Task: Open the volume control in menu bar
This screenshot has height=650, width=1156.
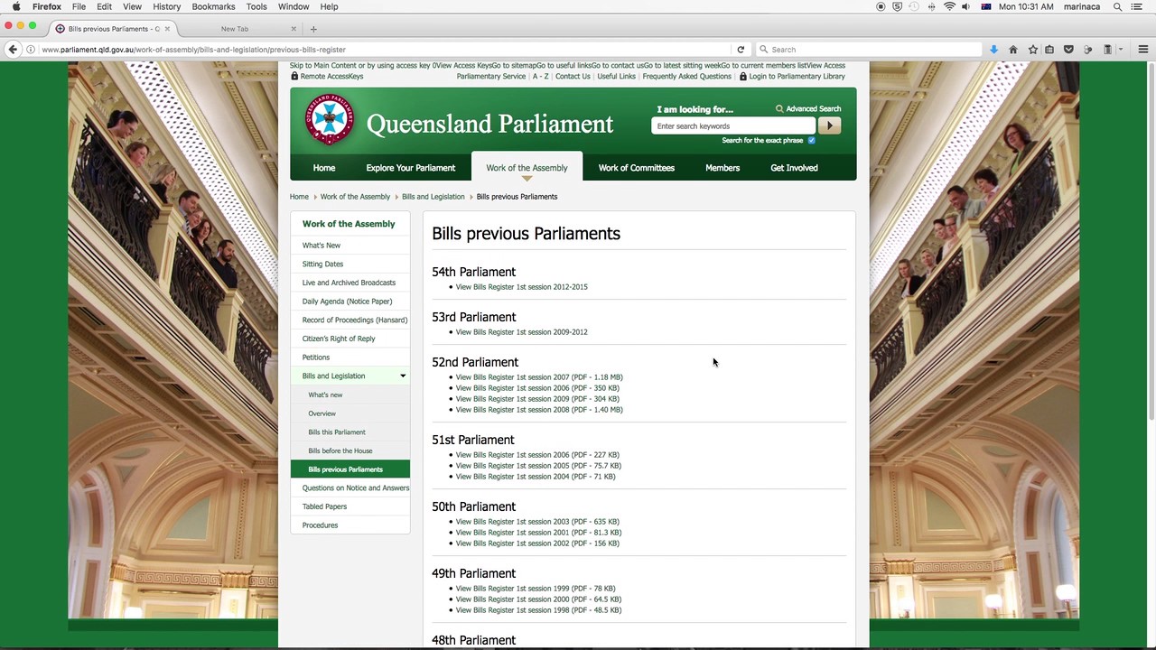Action: (965, 6)
